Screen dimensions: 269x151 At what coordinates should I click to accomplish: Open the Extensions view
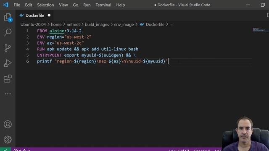pyautogui.click(x=8, y=78)
